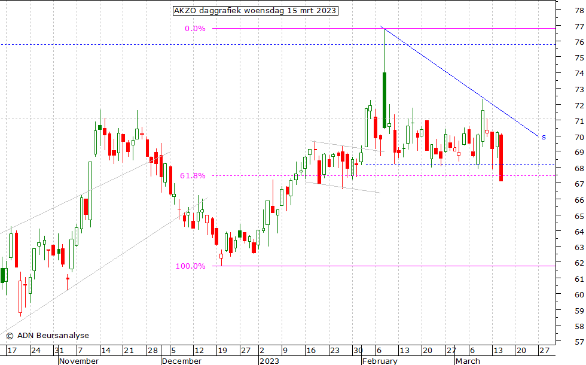Click date label 9 in January
This screenshot has width=586, height=365.
[x=285, y=351]
